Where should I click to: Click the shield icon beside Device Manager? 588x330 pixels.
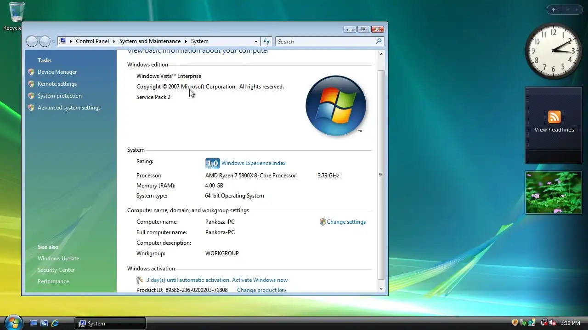click(31, 72)
